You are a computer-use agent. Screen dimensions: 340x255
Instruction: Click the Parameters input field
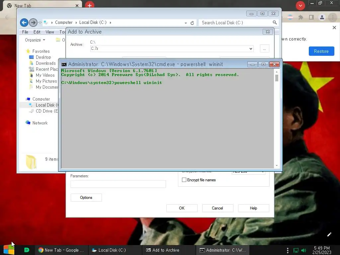(x=118, y=184)
